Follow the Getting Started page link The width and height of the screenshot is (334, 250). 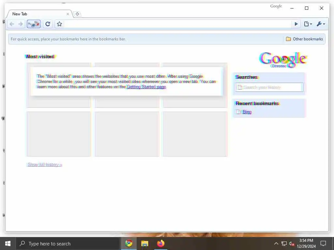tap(146, 87)
